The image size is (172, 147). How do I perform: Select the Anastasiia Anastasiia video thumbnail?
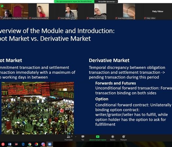click(x=43, y=11)
